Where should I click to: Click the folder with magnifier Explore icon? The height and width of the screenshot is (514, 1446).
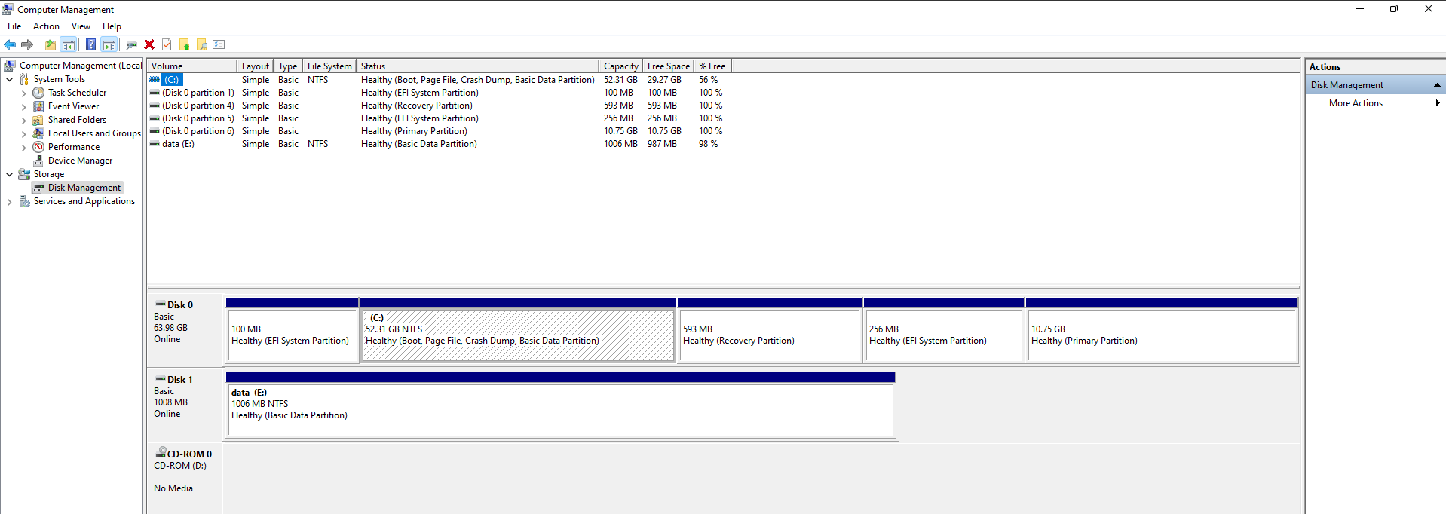pyautogui.click(x=202, y=45)
